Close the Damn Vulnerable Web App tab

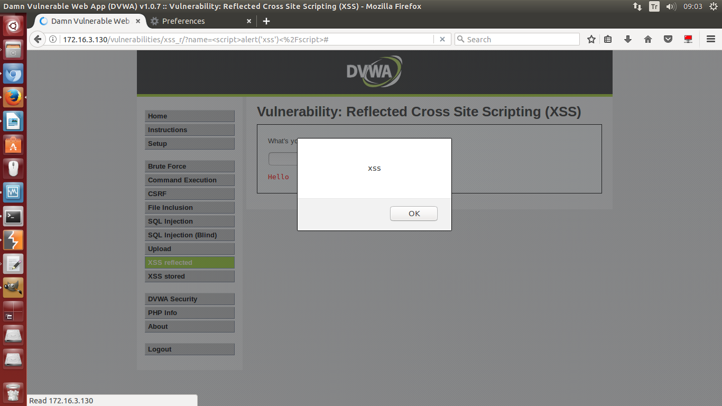pyautogui.click(x=138, y=21)
